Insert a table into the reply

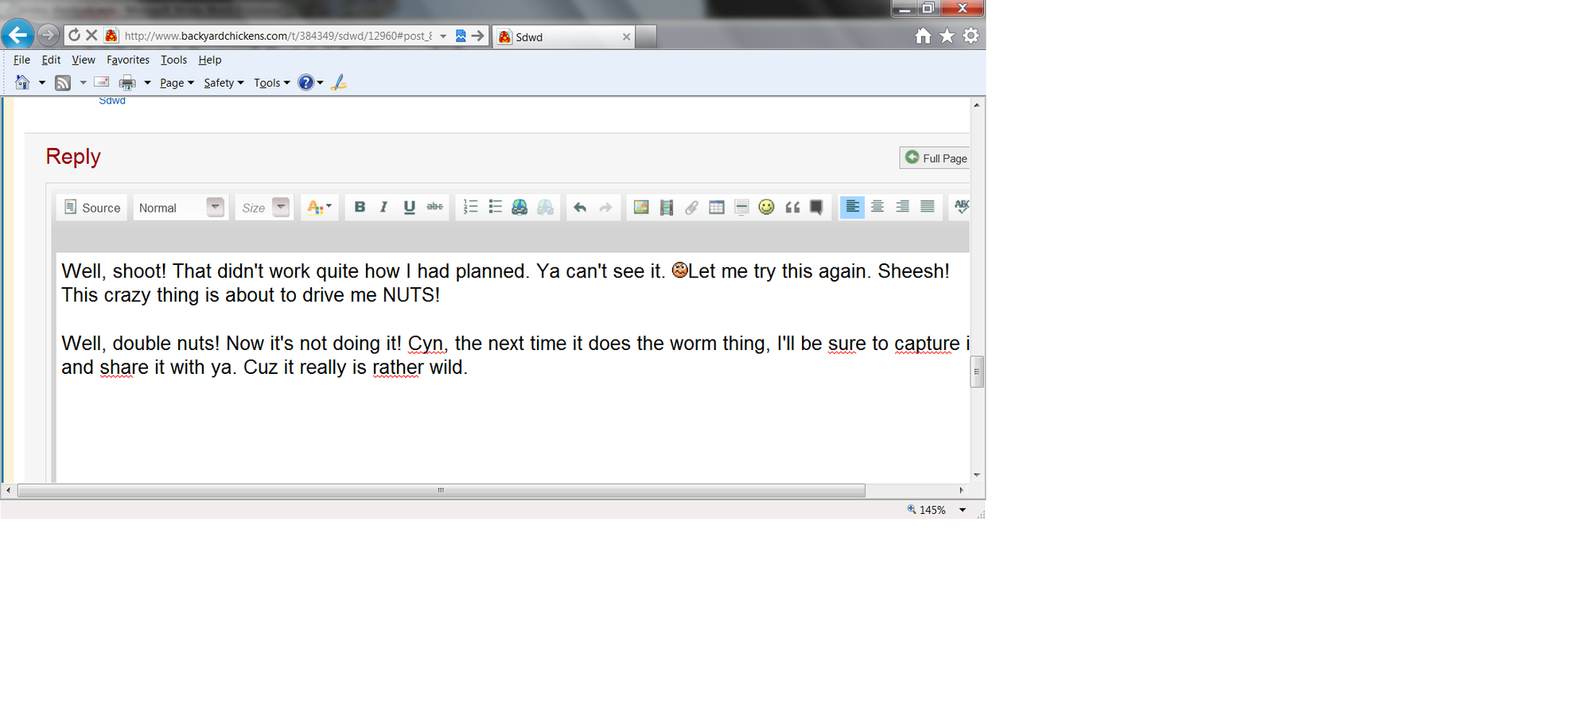(716, 208)
